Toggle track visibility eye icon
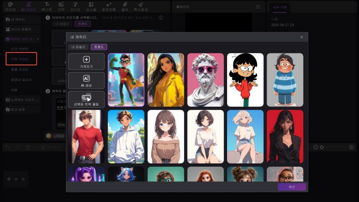The height and width of the screenshot is (202, 359). 16,179
